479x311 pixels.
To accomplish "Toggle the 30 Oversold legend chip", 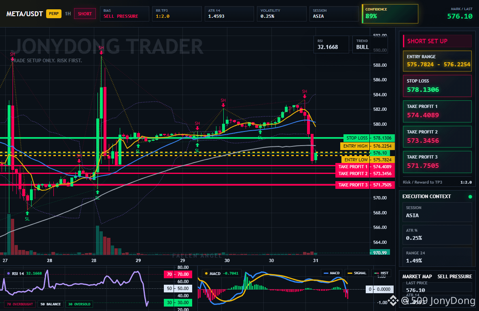I will tap(79, 304).
